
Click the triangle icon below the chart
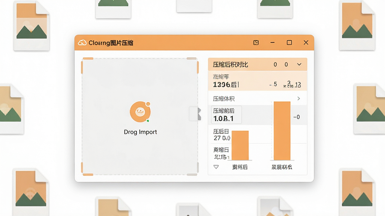coord(216,167)
